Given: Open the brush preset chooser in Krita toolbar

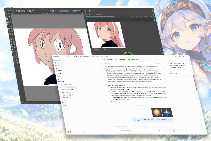Looking at the screenshot, I should point(30,11).
